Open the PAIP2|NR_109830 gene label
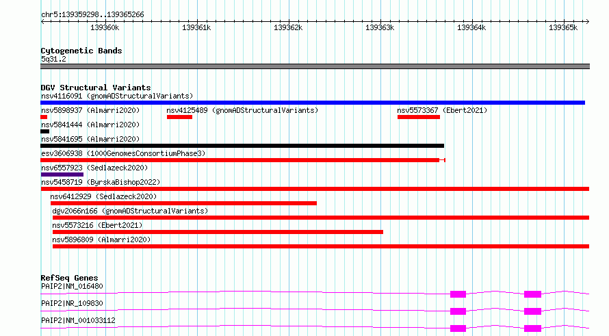This screenshot has width=609, height=336. [72, 303]
